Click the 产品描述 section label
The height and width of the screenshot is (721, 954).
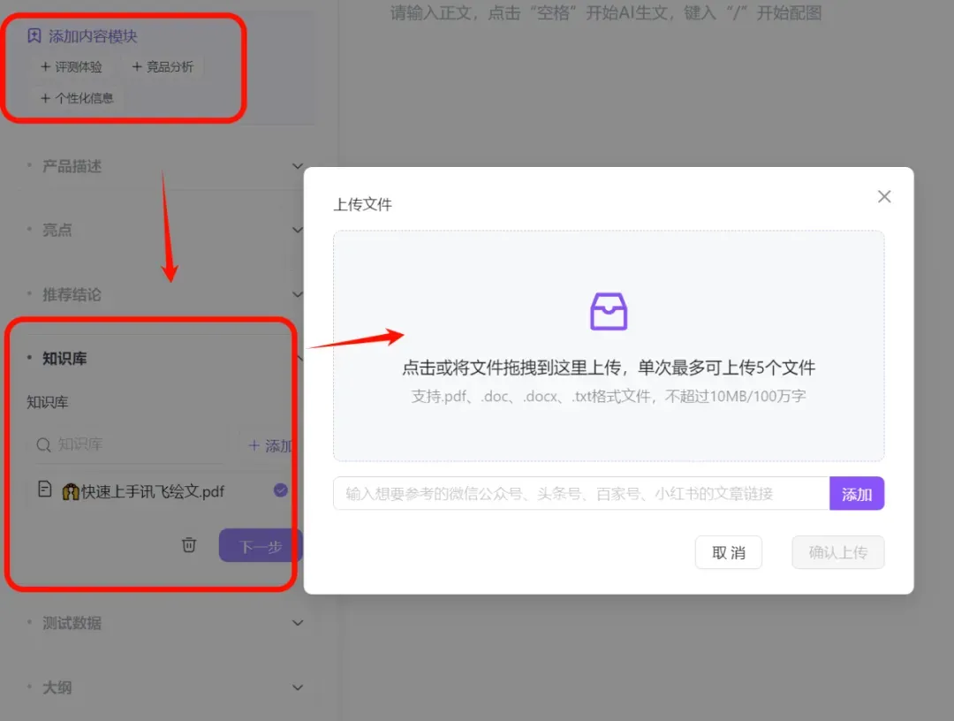[72, 166]
